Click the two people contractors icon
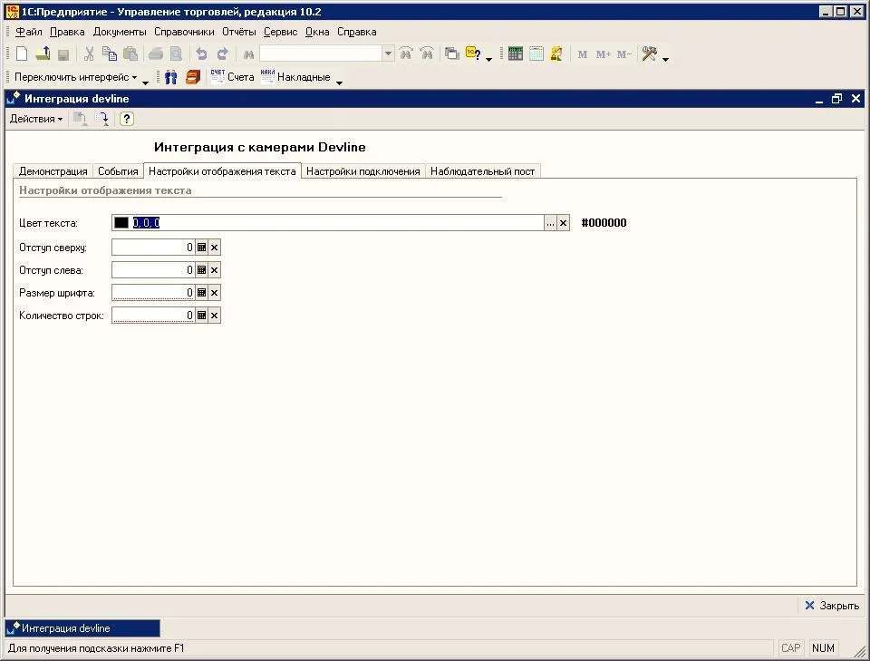The height and width of the screenshot is (661, 870). pyautogui.click(x=171, y=77)
